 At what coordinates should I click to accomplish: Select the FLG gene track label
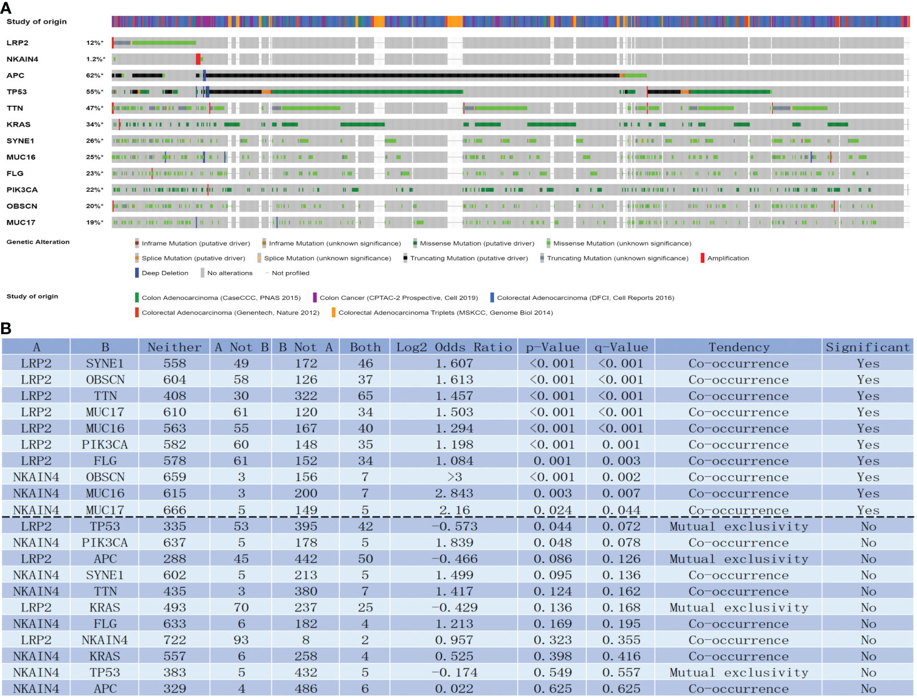coord(15,174)
